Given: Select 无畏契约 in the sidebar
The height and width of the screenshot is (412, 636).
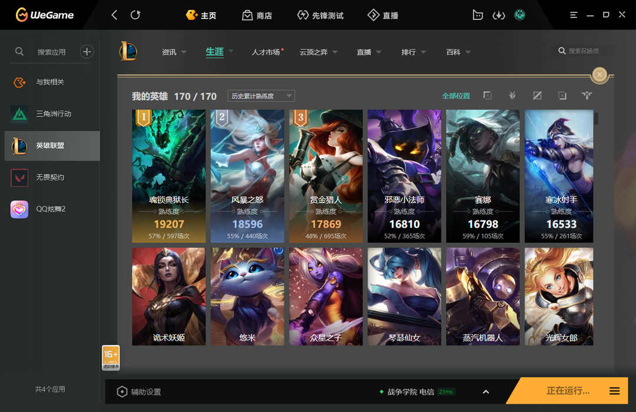Looking at the screenshot, I should pos(52,177).
